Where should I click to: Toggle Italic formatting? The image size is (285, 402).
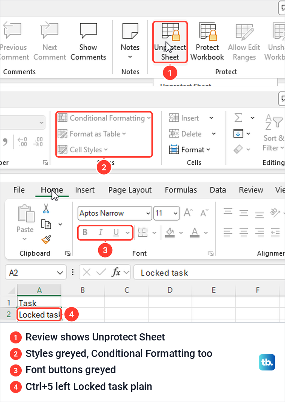100,232
